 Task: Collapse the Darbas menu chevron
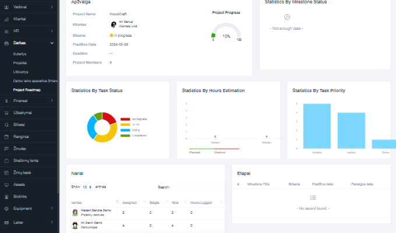point(52,43)
